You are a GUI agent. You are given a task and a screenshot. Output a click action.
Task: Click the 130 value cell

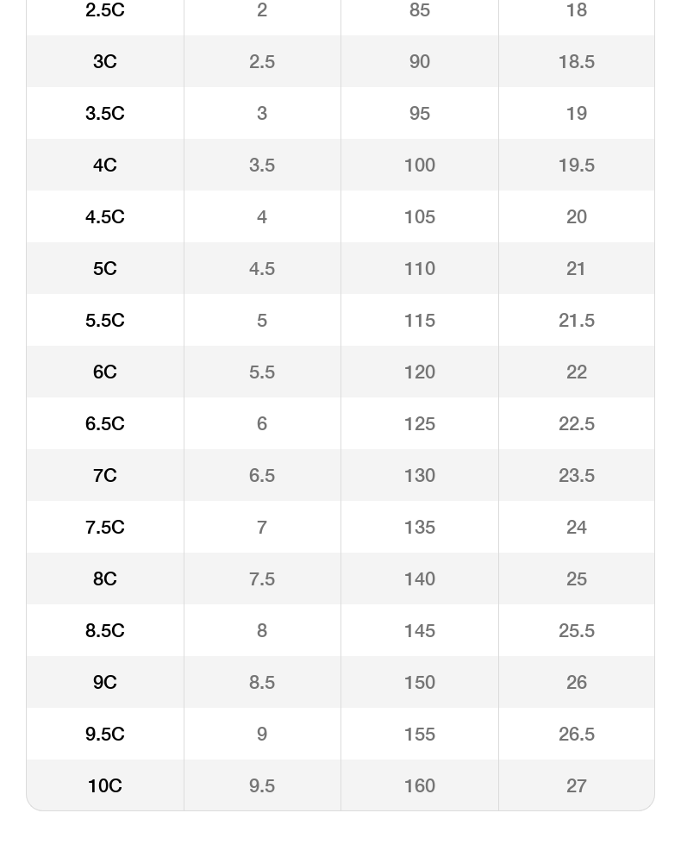click(x=419, y=476)
